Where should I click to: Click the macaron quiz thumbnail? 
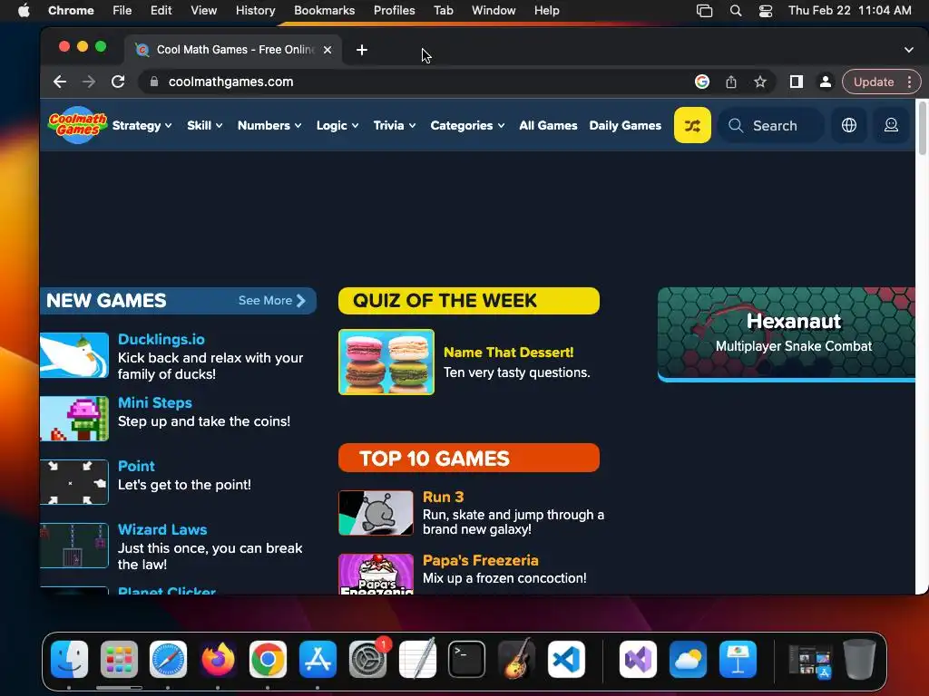(386, 362)
